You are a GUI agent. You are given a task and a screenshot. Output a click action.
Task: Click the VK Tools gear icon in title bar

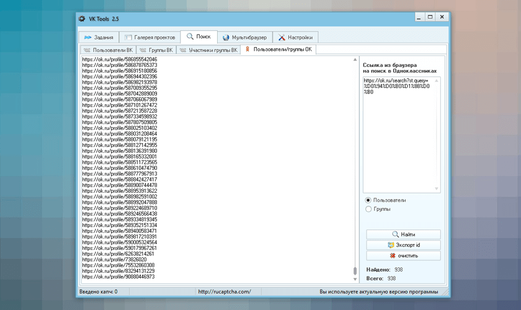click(82, 19)
